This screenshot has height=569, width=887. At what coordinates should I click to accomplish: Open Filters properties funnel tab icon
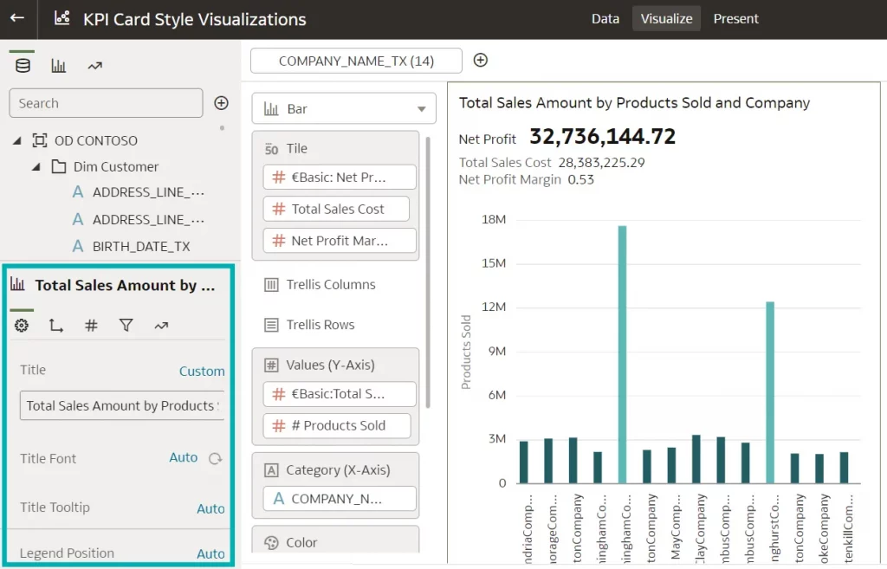click(x=126, y=326)
